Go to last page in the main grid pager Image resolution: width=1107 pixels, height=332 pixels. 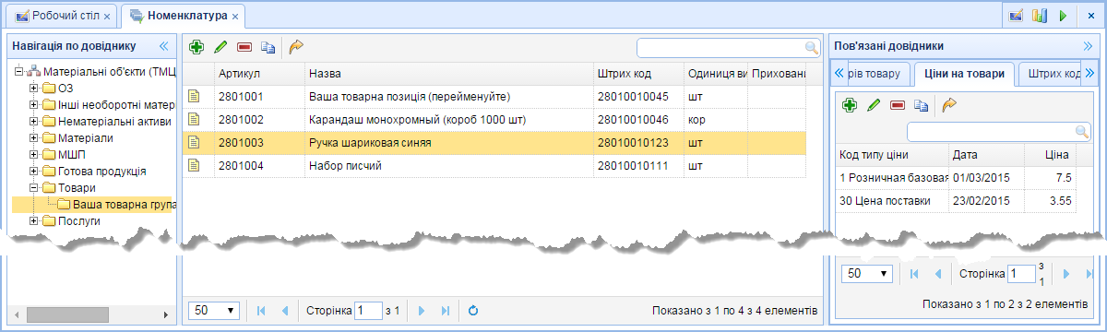[446, 311]
